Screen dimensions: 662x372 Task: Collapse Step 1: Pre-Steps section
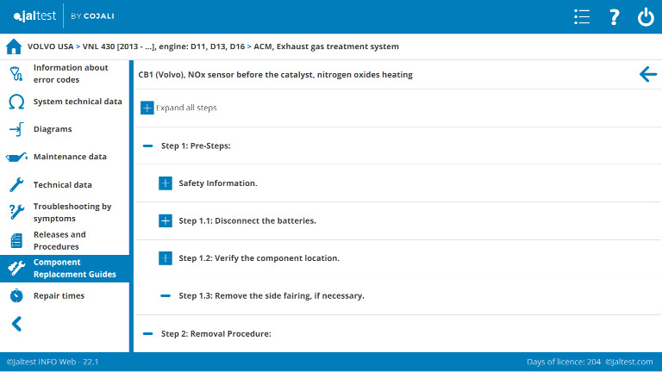(x=148, y=146)
